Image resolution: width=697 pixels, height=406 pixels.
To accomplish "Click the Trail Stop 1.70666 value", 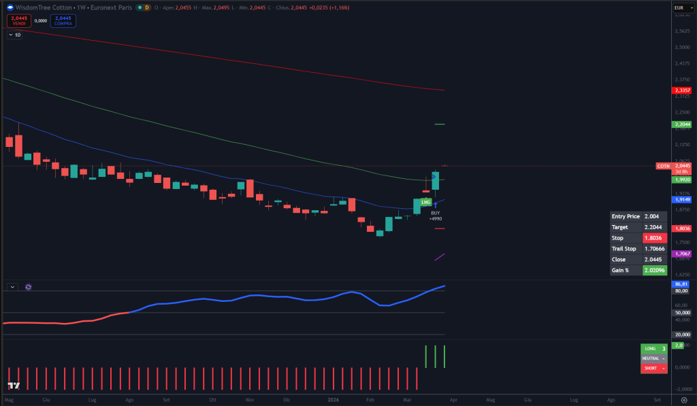I will pyautogui.click(x=655, y=249).
